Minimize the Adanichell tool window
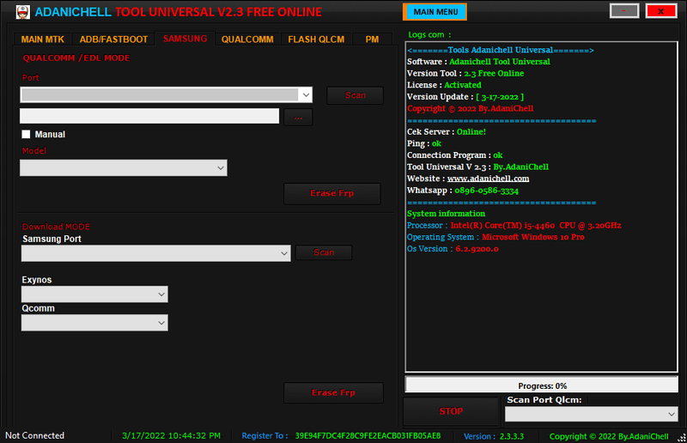Viewport: 687px width, 443px height. pos(624,11)
